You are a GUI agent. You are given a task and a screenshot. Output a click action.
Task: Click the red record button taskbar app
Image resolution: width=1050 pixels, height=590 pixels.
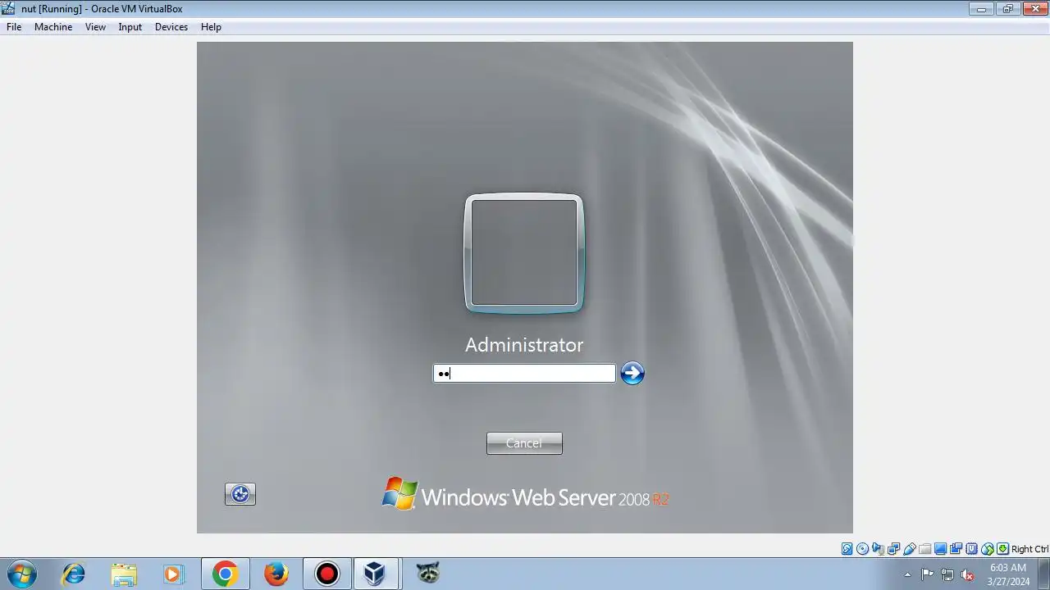click(326, 574)
